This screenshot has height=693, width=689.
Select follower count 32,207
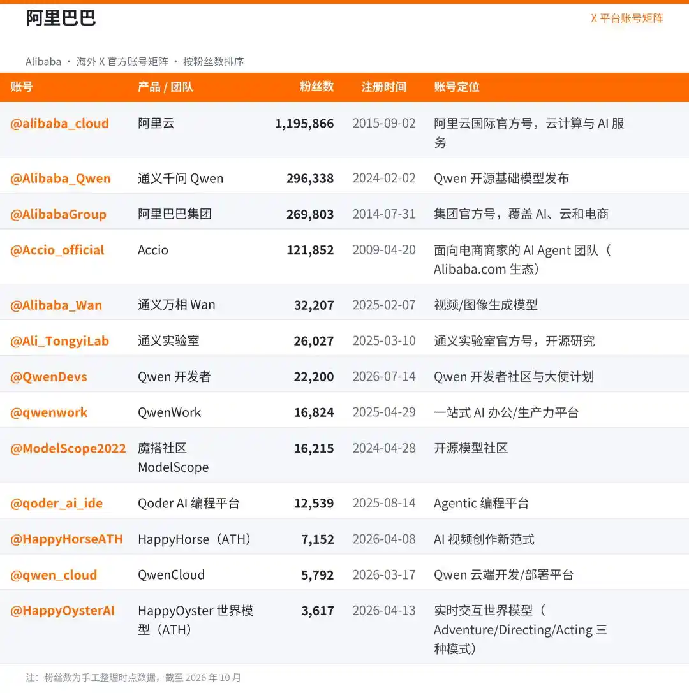click(314, 305)
